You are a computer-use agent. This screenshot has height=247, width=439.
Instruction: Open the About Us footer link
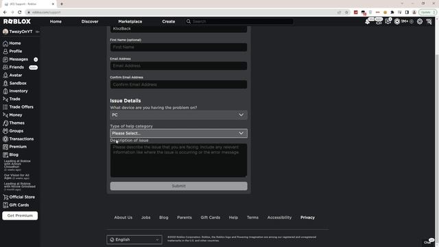[x=123, y=217]
